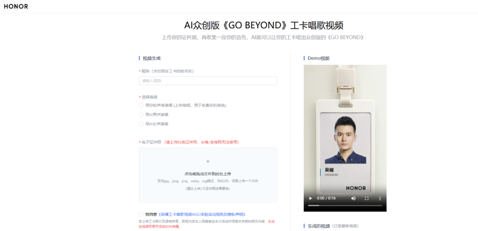The image size is (478, 231).
Task: Click the red 请上传白底证件照 warning text
Action: coord(201,142)
